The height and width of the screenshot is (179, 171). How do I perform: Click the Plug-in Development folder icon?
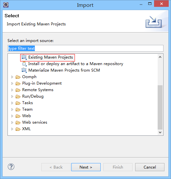(18, 83)
